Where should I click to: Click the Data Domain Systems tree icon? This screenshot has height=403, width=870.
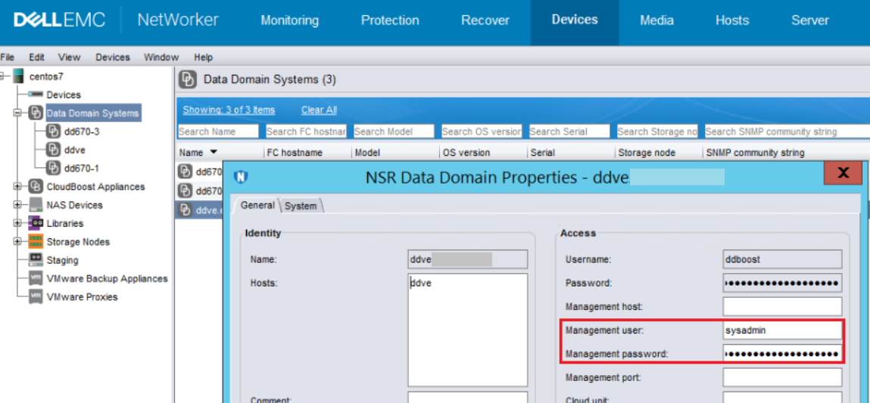36,113
